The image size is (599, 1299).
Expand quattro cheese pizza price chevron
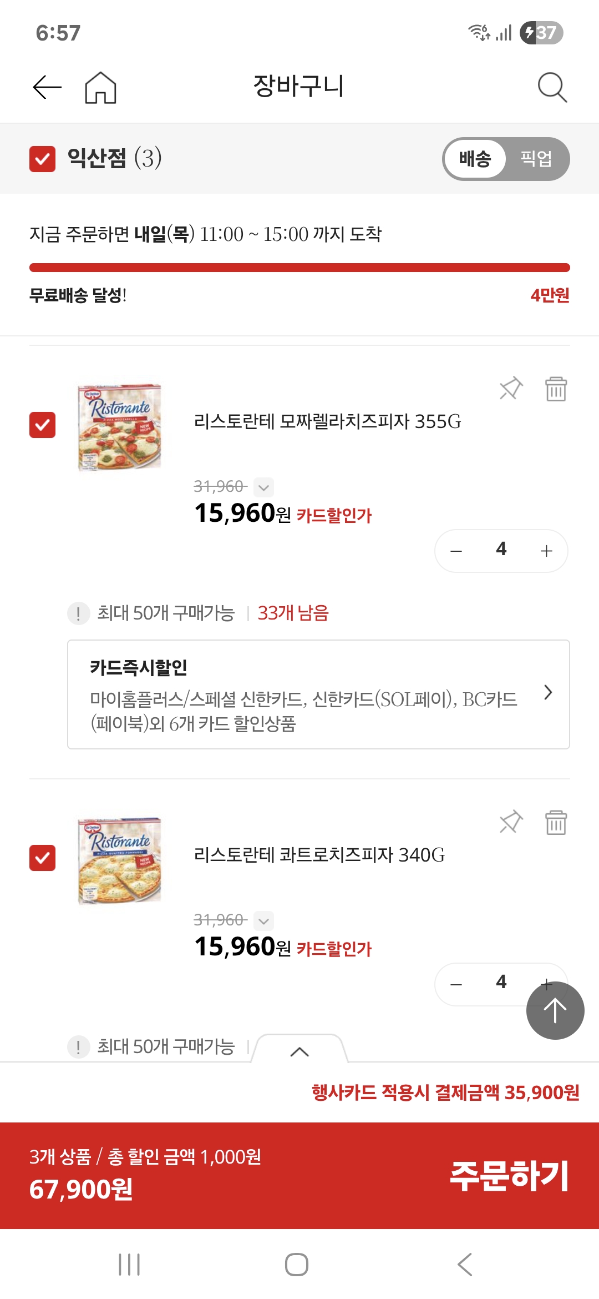click(x=264, y=921)
